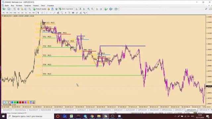This screenshot has width=212, height=119.
Task: Switch timeframe to M30
Action: click(15, 13)
